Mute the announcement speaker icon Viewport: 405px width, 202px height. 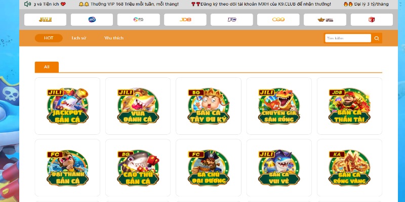tap(27, 4)
